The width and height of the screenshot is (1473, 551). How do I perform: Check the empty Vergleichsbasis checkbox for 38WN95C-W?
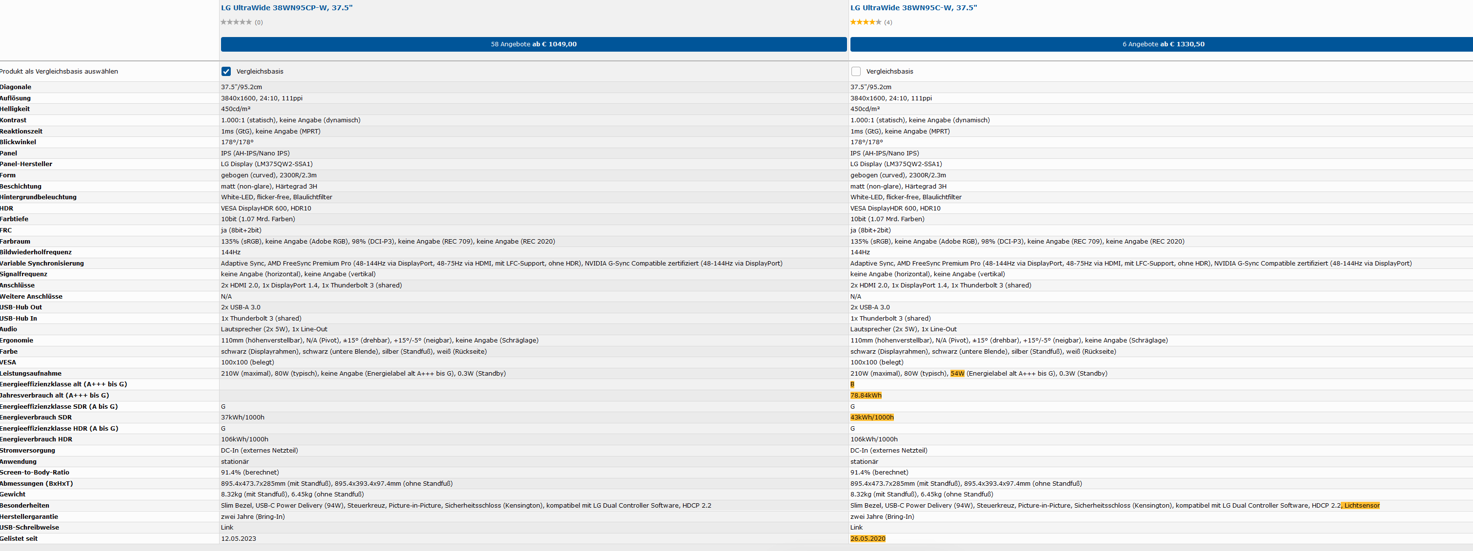pos(855,72)
